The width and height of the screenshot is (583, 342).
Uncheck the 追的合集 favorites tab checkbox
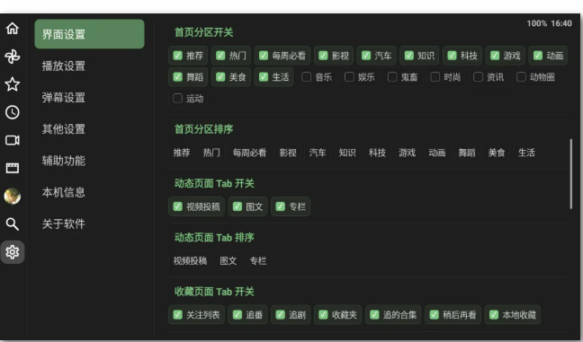[x=374, y=314]
